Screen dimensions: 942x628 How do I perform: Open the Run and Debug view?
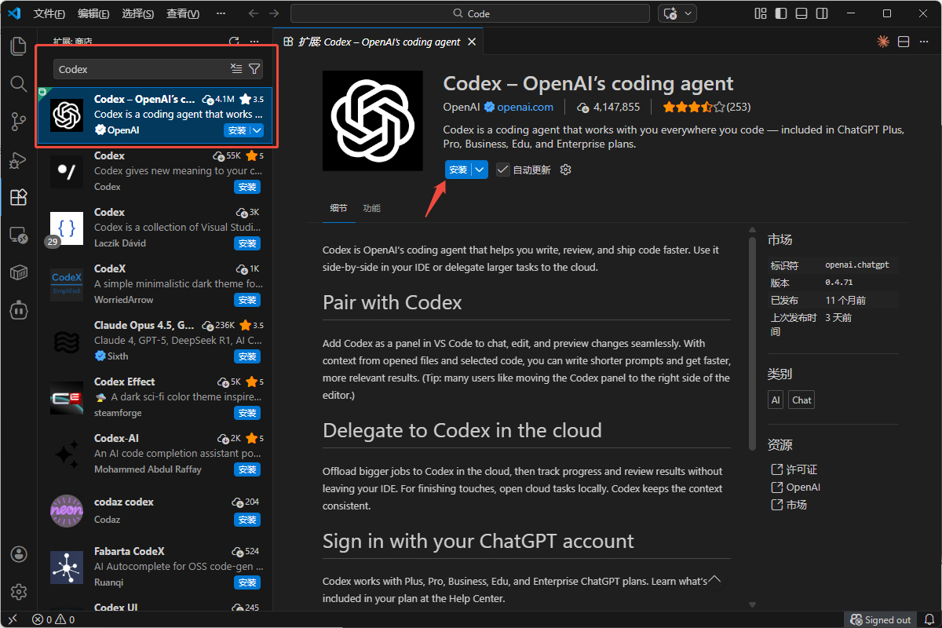pos(19,159)
